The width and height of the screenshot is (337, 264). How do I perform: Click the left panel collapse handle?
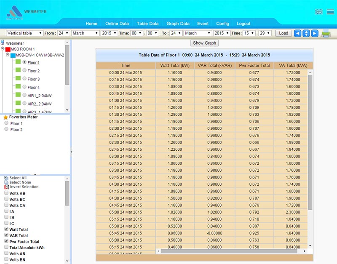click(71, 152)
